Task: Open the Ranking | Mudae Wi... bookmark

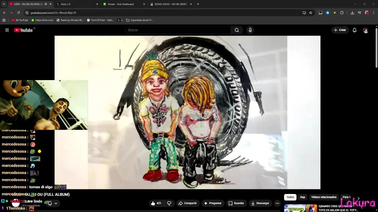Action: [x=70, y=20]
